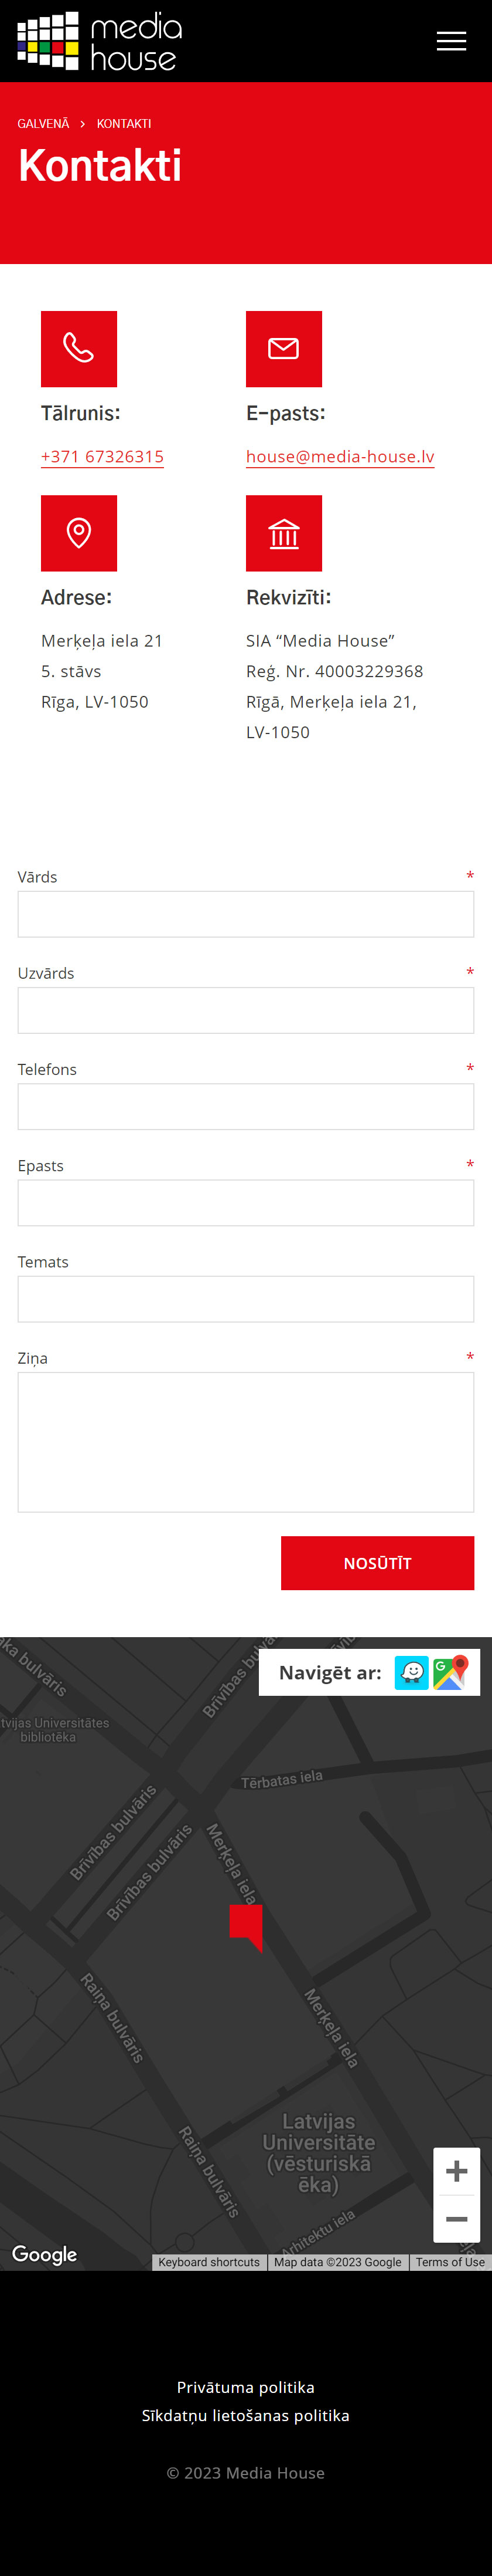Click the red map marker

[x=247, y=1926]
